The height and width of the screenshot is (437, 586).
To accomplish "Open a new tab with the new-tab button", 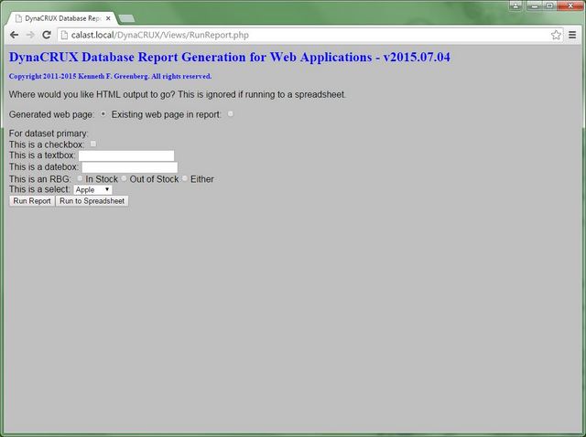I will tap(126, 18).
